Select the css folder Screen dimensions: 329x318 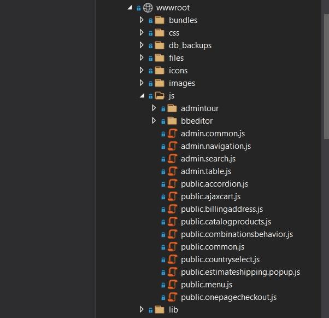[x=174, y=33]
